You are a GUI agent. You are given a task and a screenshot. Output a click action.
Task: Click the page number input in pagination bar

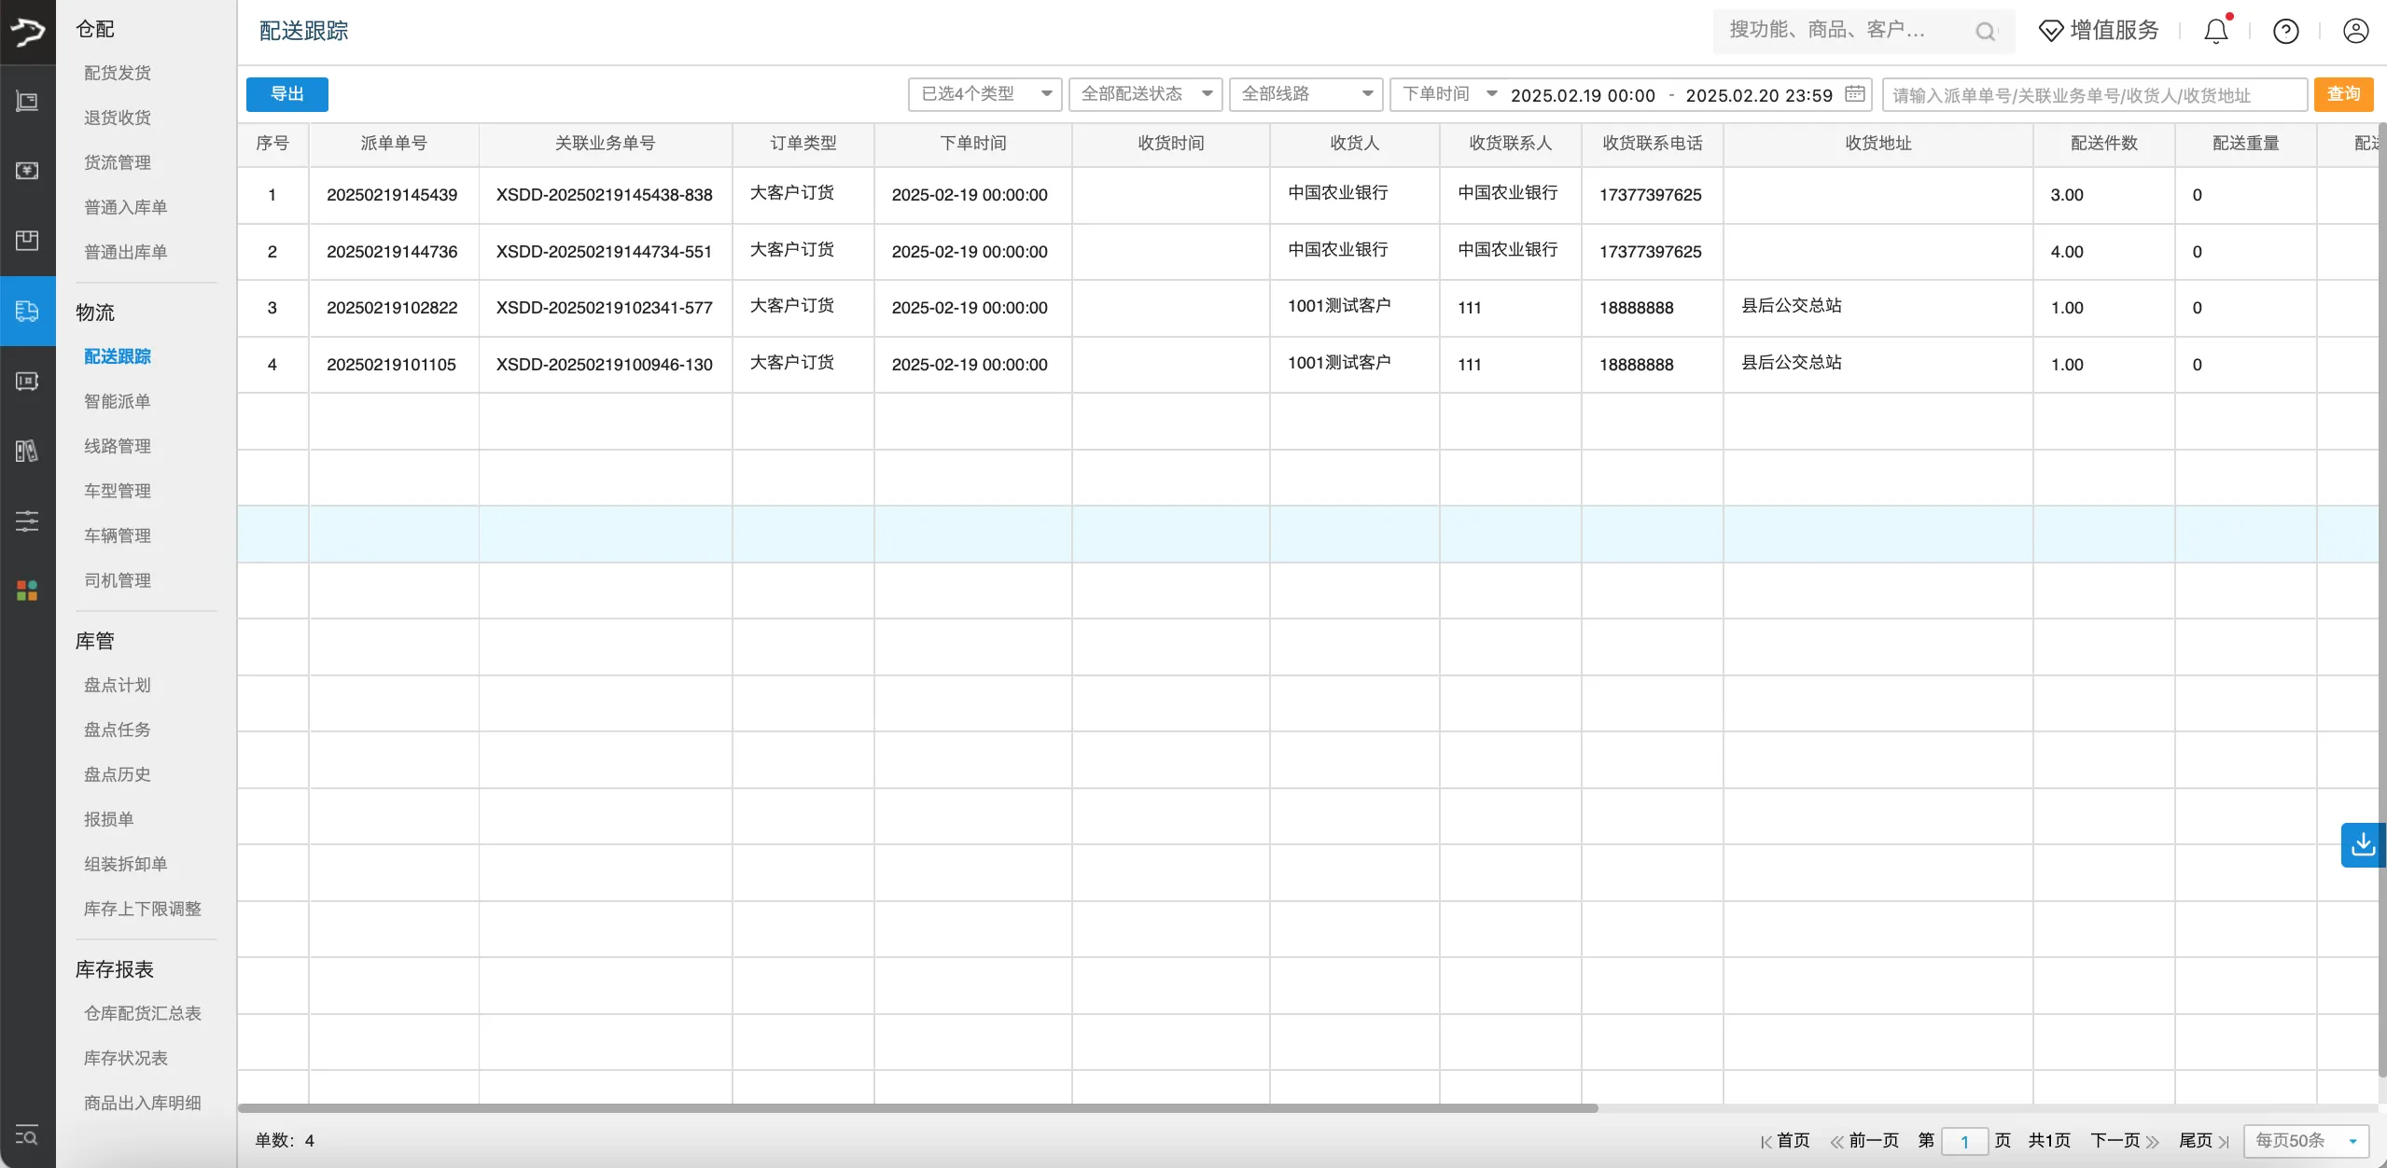point(1965,1140)
